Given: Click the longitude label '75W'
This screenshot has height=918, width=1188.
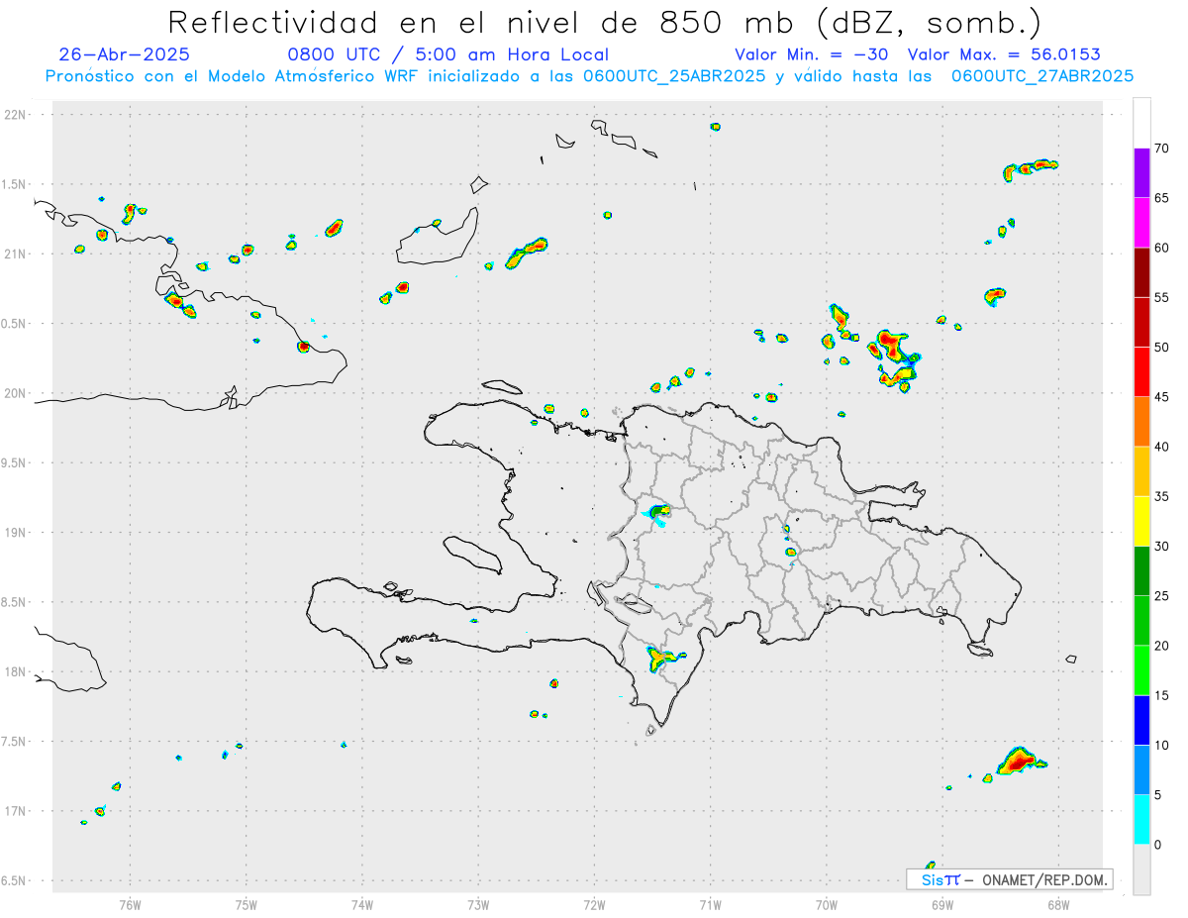Looking at the screenshot, I should coord(246,903).
